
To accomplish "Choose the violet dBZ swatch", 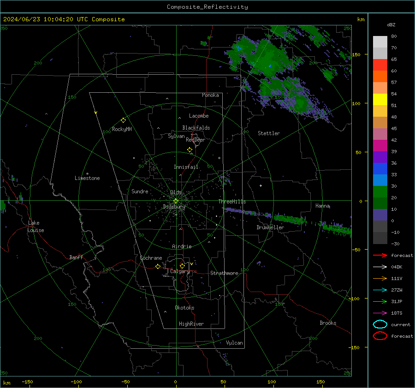I will pos(380,157).
